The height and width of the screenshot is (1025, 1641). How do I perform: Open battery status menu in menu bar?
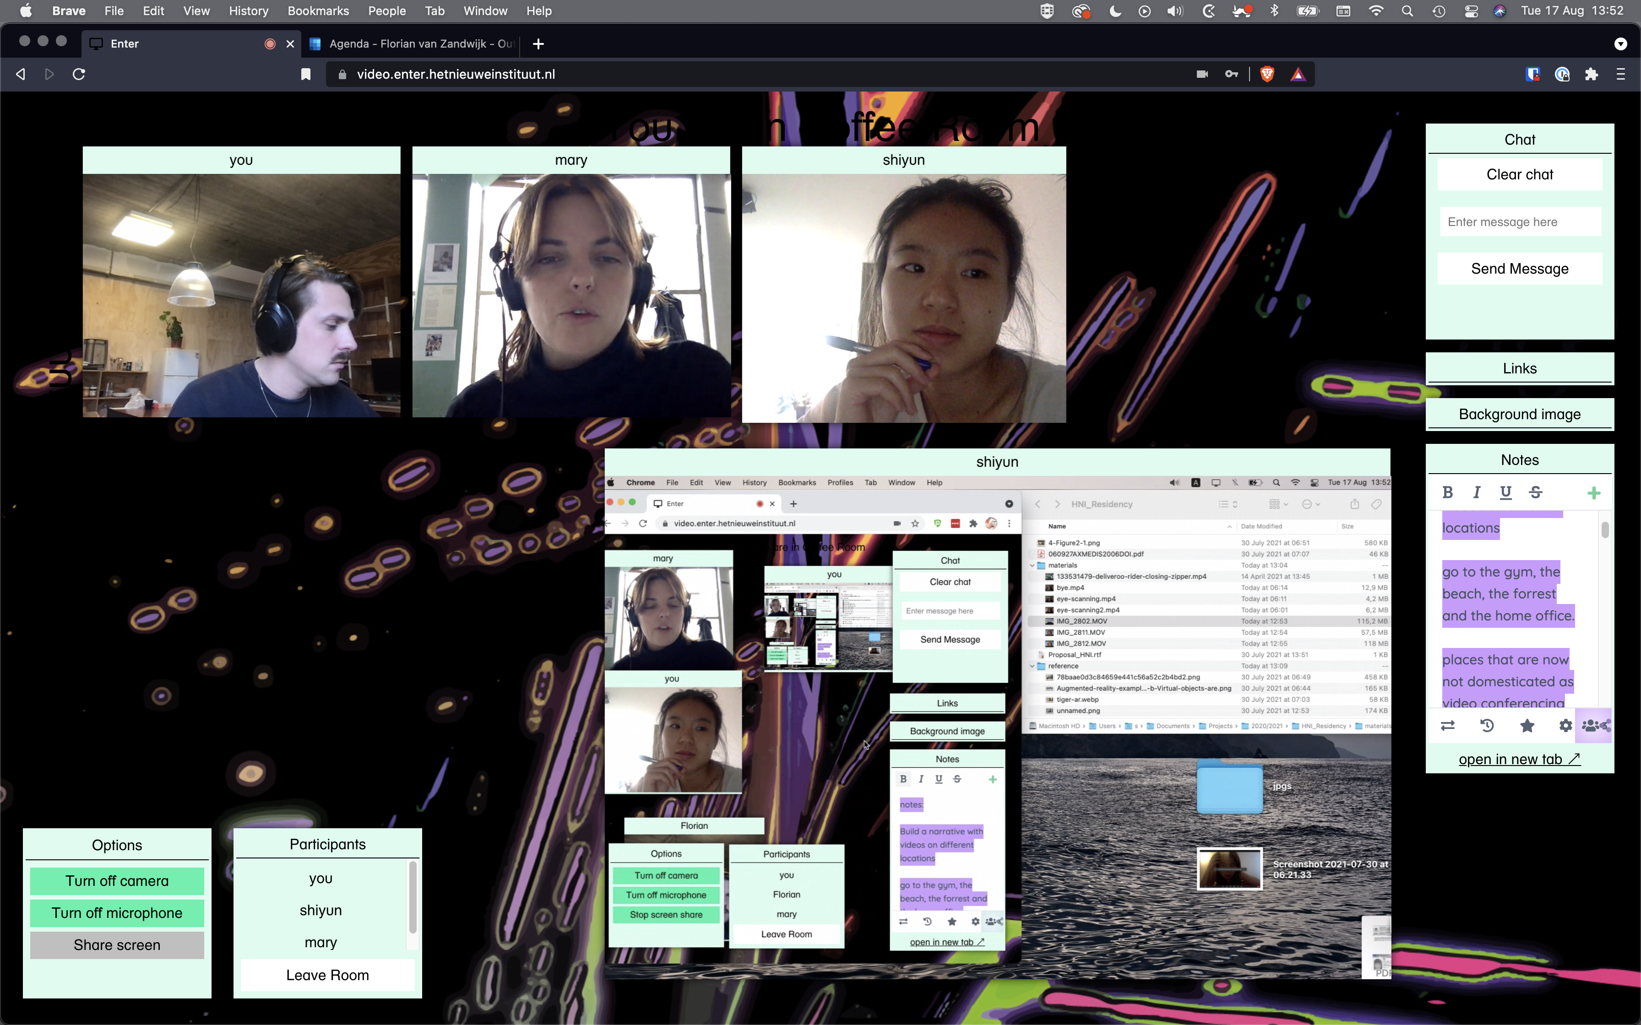point(1307,11)
